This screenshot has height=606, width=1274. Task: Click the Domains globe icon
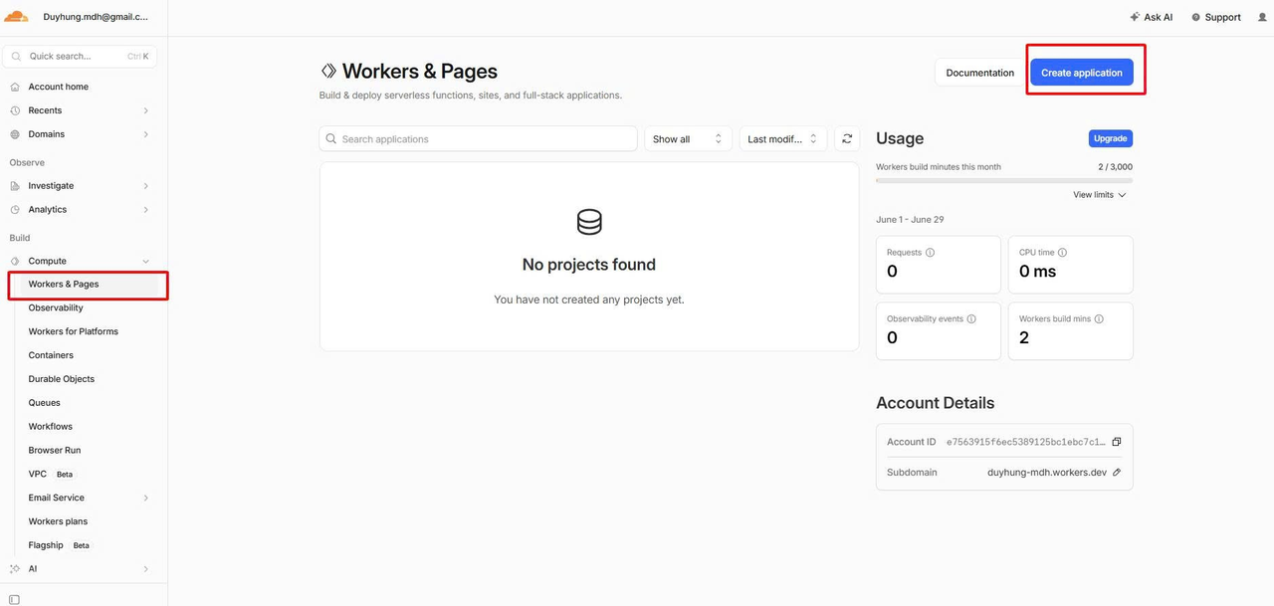15,134
